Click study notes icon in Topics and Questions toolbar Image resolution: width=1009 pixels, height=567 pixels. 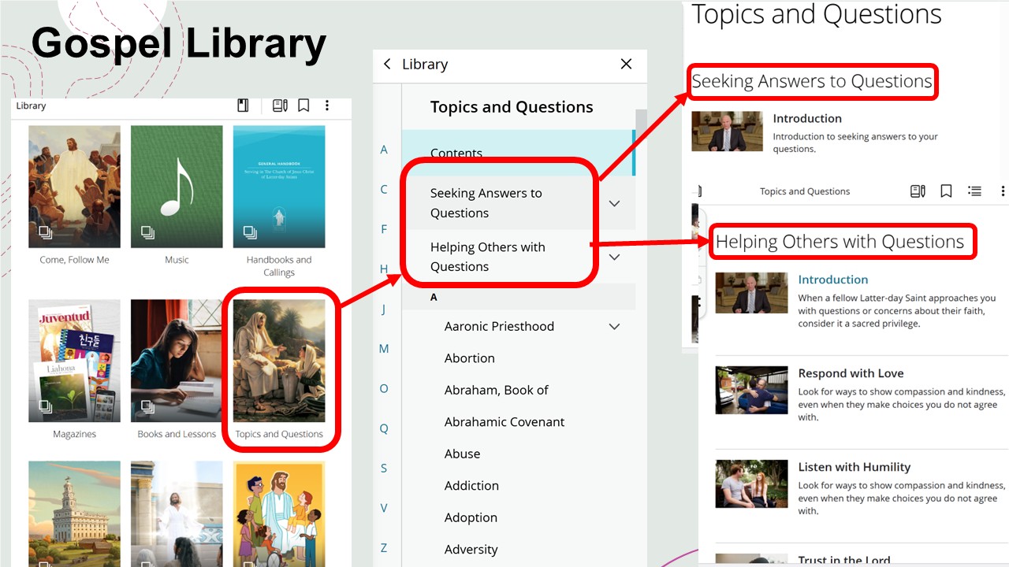pyautogui.click(x=918, y=191)
